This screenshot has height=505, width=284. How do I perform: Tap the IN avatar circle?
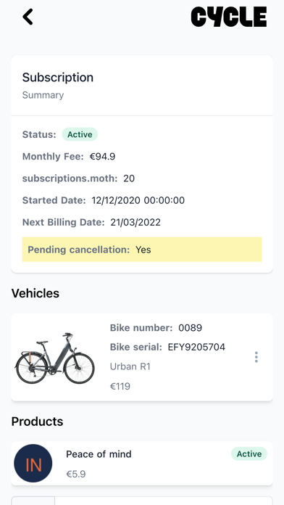33,463
